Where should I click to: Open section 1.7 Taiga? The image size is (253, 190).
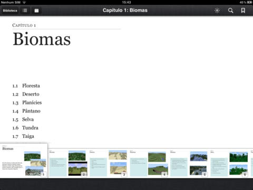click(x=23, y=136)
